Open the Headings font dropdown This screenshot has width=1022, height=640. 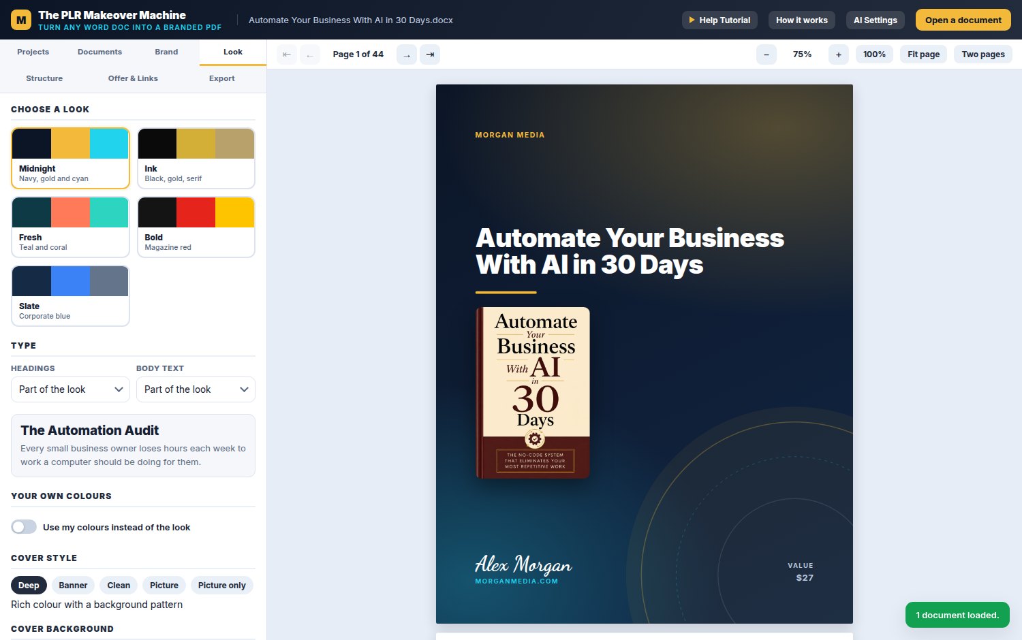(70, 389)
